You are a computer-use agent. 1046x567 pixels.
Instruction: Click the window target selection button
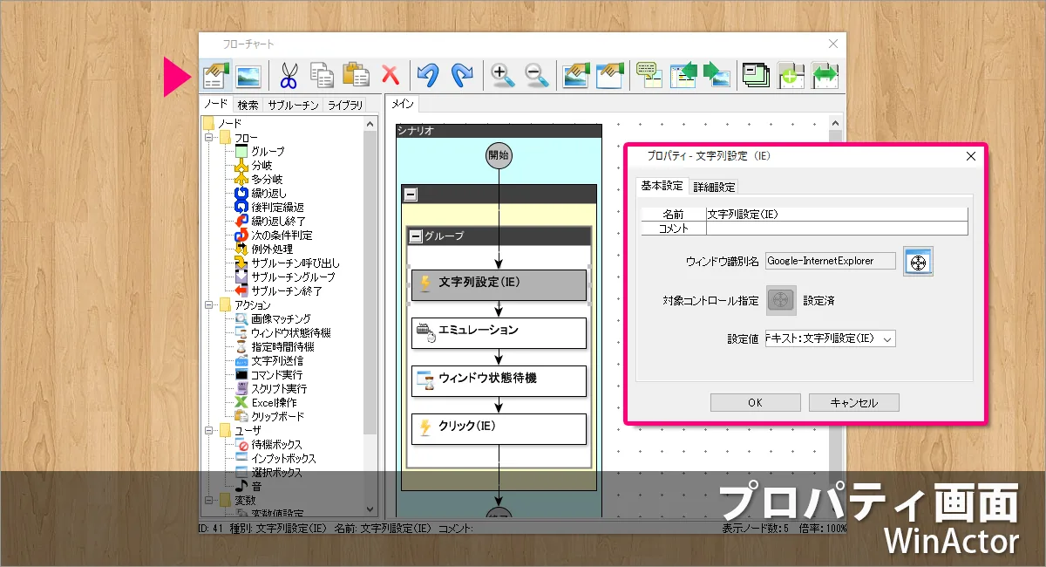pyautogui.click(x=918, y=261)
